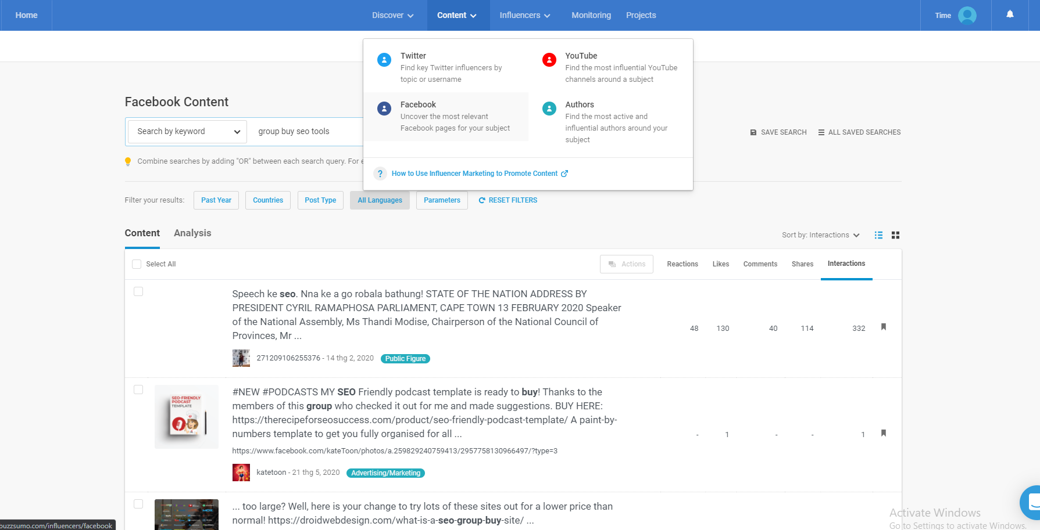Click RESET FILTERS
The height and width of the screenshot is (530, 1040).
(x=508, y=200)
